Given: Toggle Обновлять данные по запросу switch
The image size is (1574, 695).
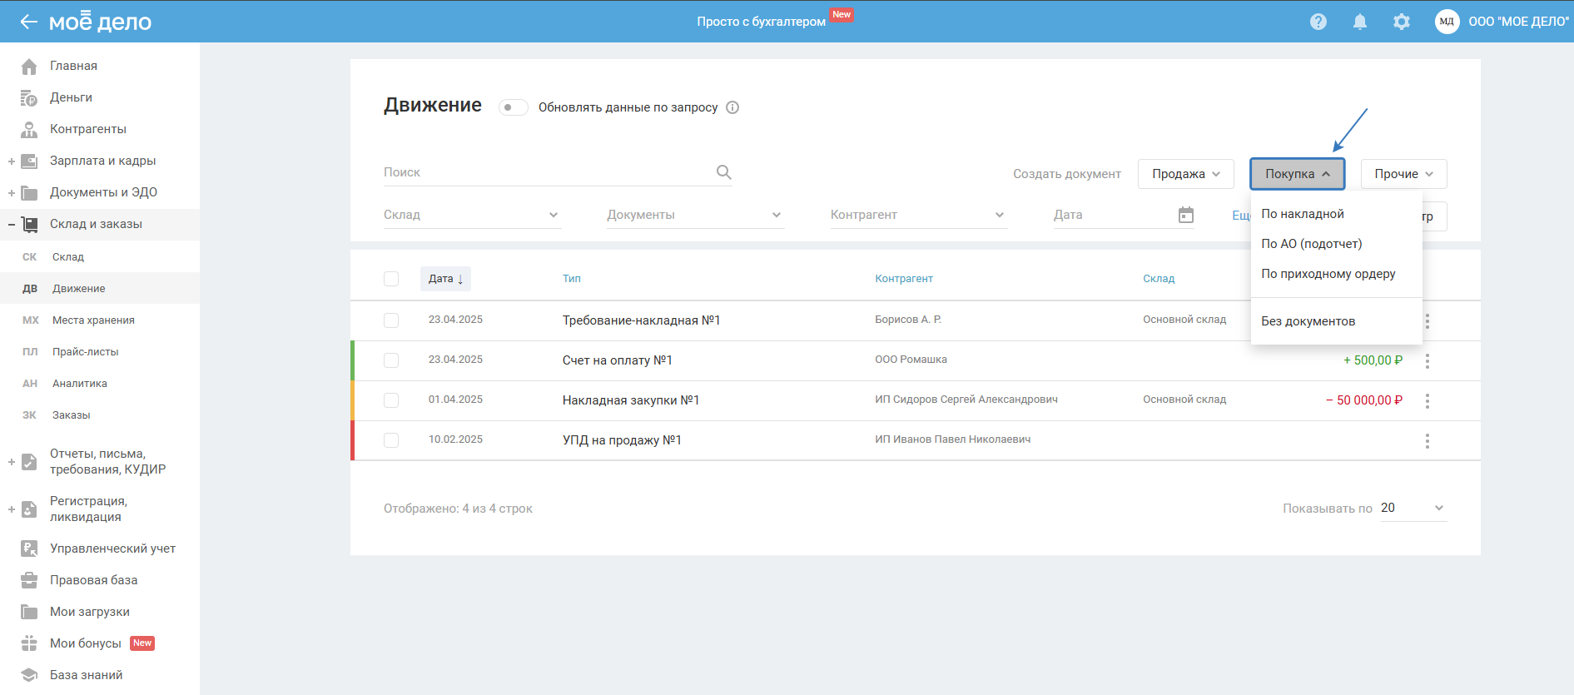Looking at the screenshot, I should pyautogui.click(x=514, y=107).
